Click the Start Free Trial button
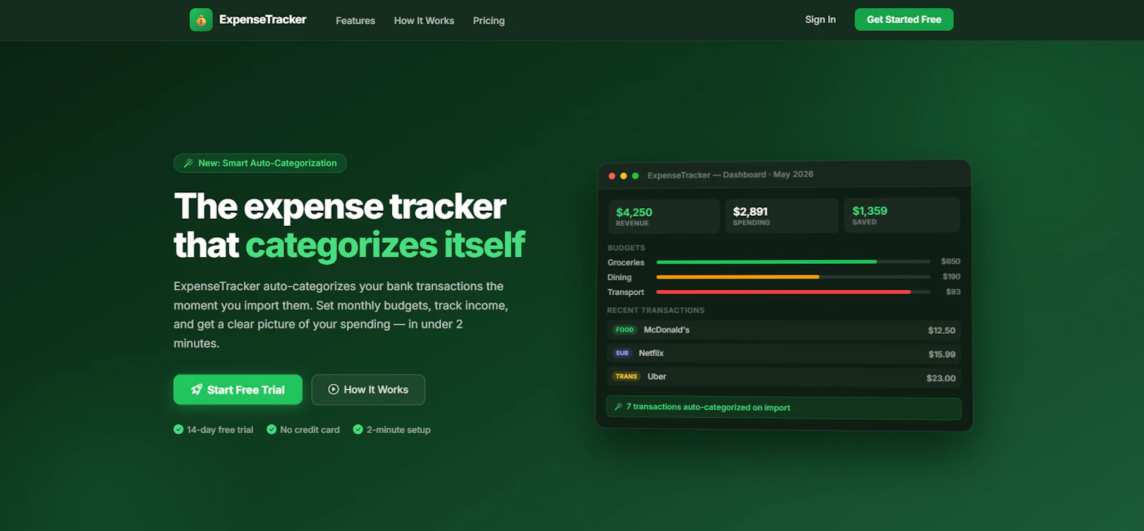This screenshot has width=1144, height=531. pyautogui.click(x=238, y=389)
